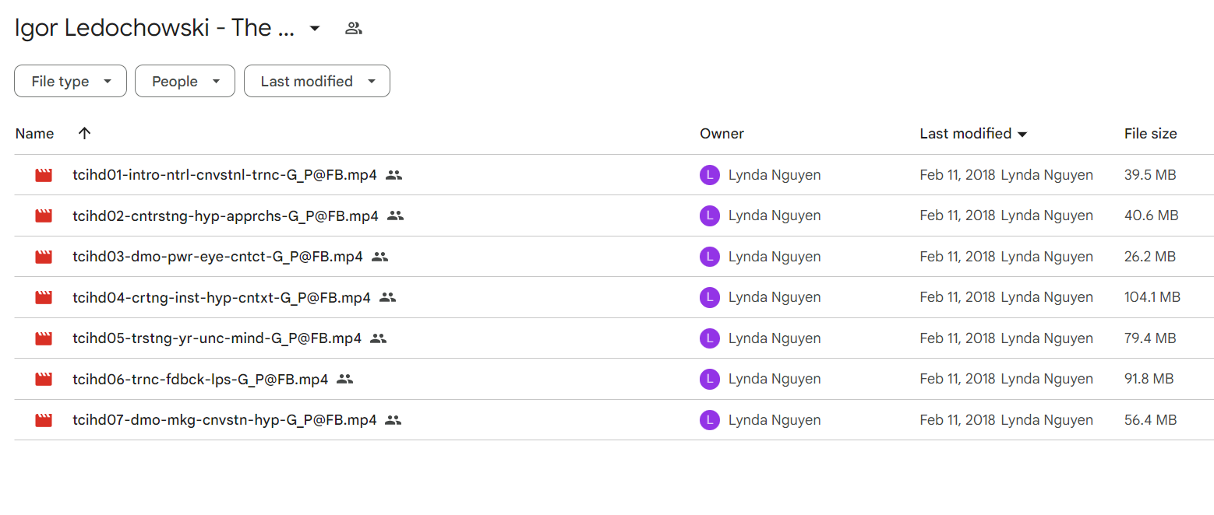Click the shared people icon beside folder title
Image resolution: width=1214 pixels, height=515 pixels.
pyautogui.click(x=354, y=29)
